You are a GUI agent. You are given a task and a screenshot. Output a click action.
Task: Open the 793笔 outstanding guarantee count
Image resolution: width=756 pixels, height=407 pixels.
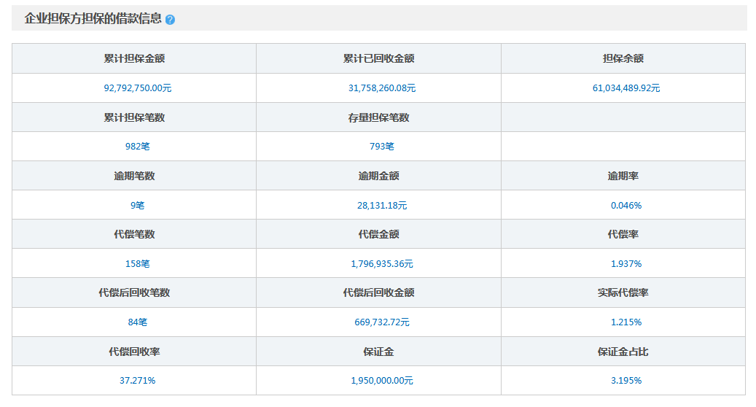[382, 147]
